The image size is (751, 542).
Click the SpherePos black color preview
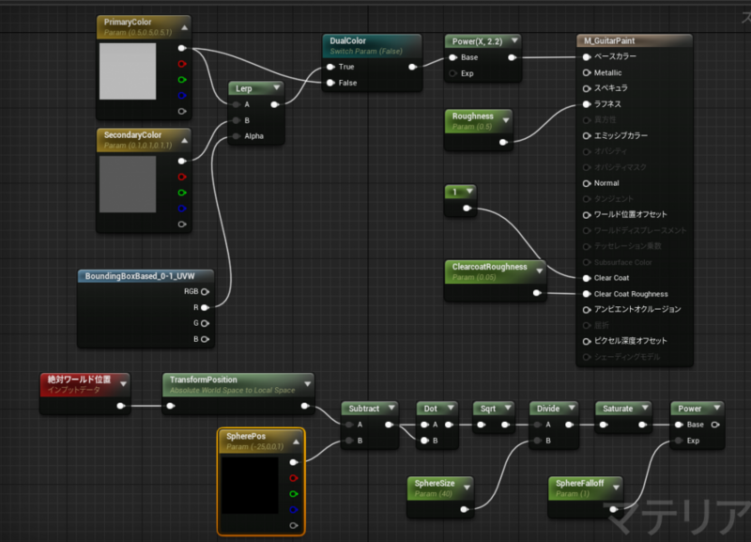tap(250, 485)
